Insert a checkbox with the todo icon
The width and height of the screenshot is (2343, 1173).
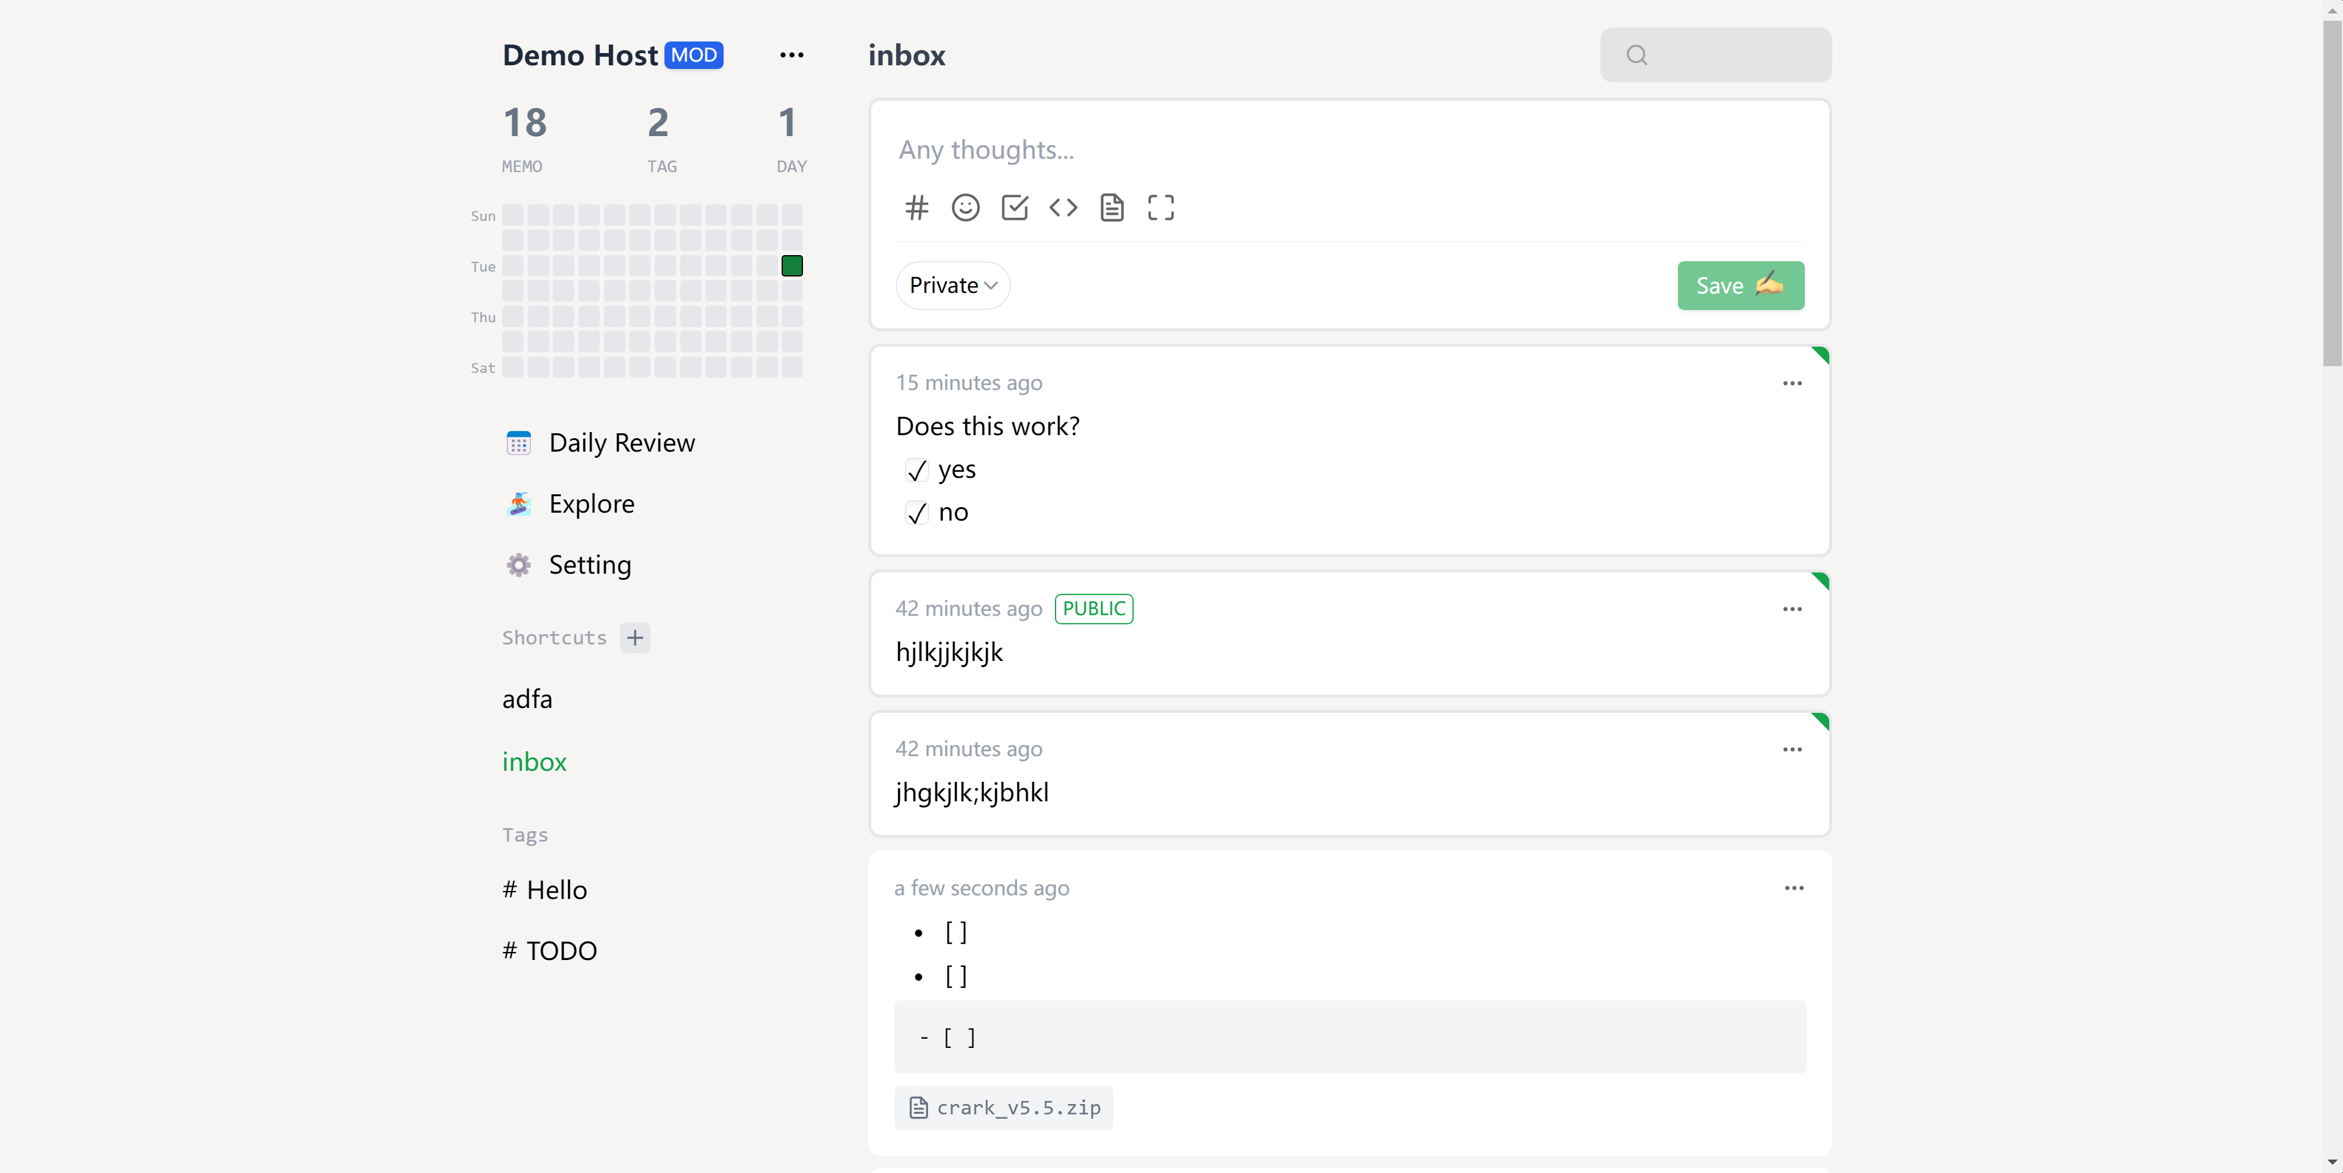[1014, 208]
